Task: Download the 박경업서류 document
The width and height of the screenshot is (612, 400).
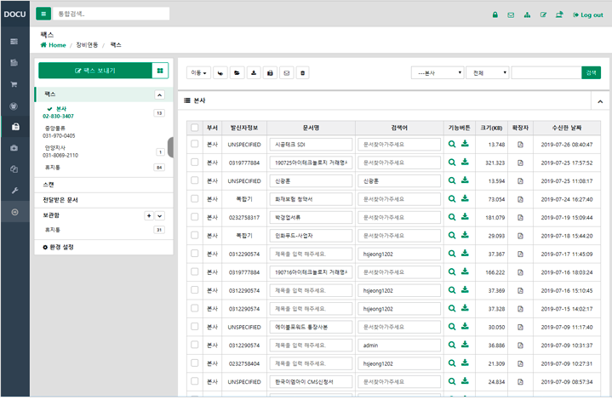Action: coord(465,216)
